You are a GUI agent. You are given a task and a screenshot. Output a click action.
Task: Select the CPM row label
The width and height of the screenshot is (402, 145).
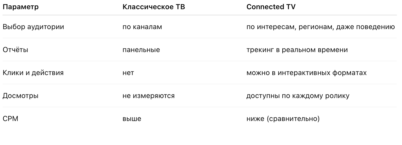click(x=10, y=119)
